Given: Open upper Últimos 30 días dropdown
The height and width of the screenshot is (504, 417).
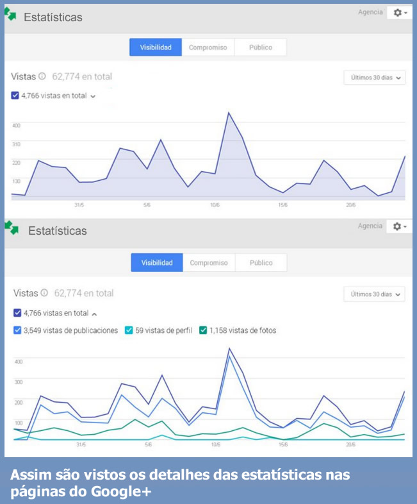Looking at the screenshot, I should 375,78.
